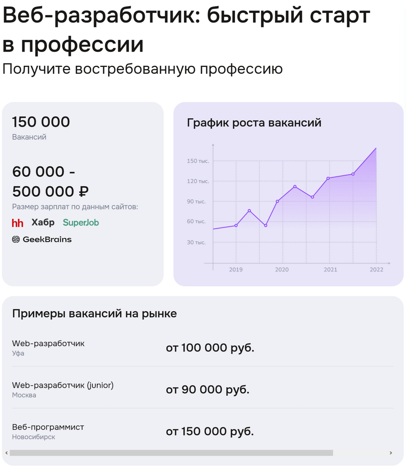This screenshot has width=406, height=468.
Task: Click the 'от 100 000 руб.' salary
Action: (x=210, y=348)
